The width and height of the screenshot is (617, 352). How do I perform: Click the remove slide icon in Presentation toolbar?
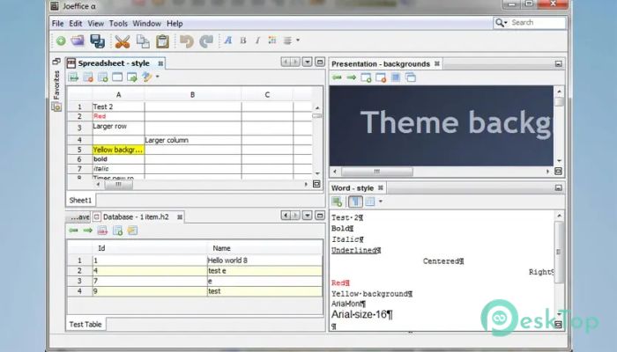[x=381, y=77]
